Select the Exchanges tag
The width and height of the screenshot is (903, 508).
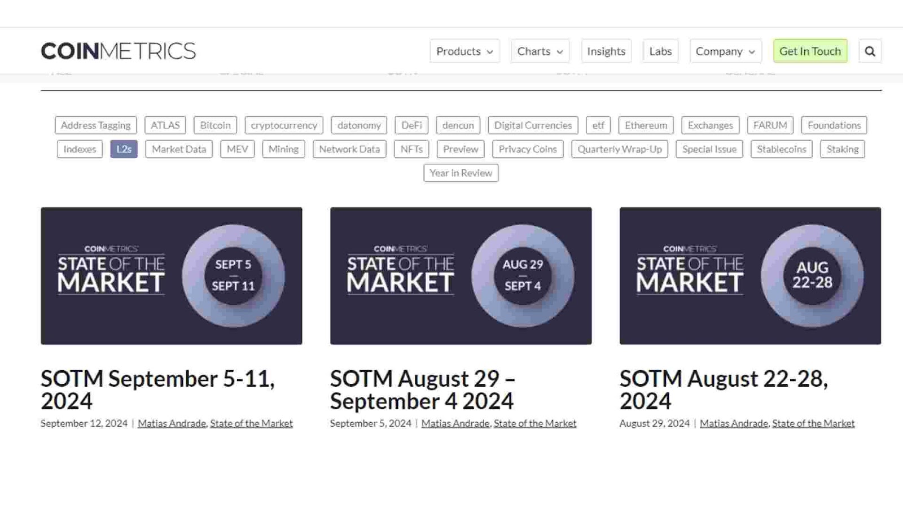pyautogui.click(x=710, y=125)
